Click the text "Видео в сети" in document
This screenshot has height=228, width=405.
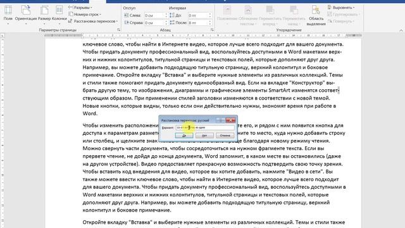[304, 172]
